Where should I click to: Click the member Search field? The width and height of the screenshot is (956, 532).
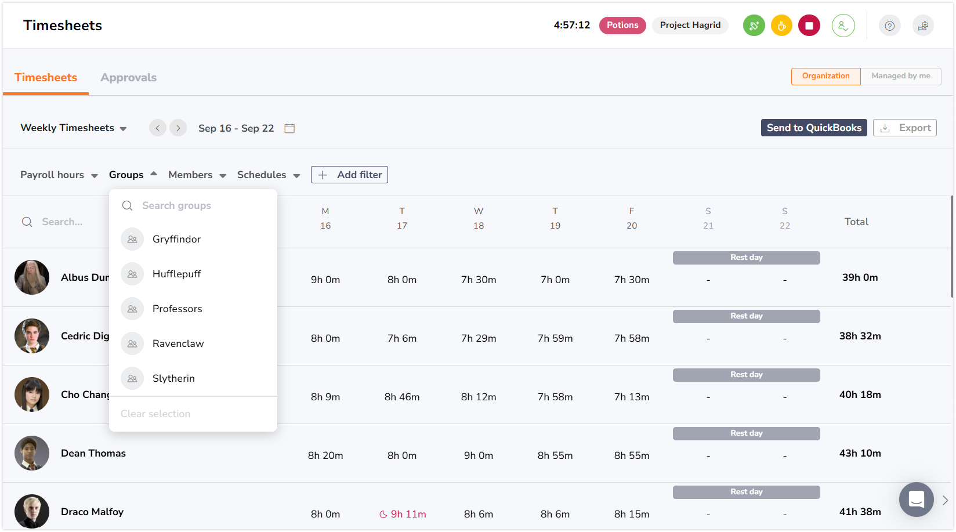tap(62, 222)
